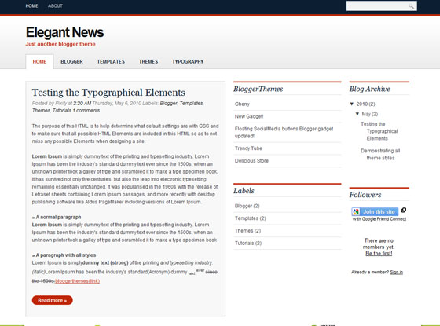Image resolution: width=440 pixels, height=326 pixels.
Task: Open archive entry Testing the Typographical Elements
Action: [x=379, y=131]
